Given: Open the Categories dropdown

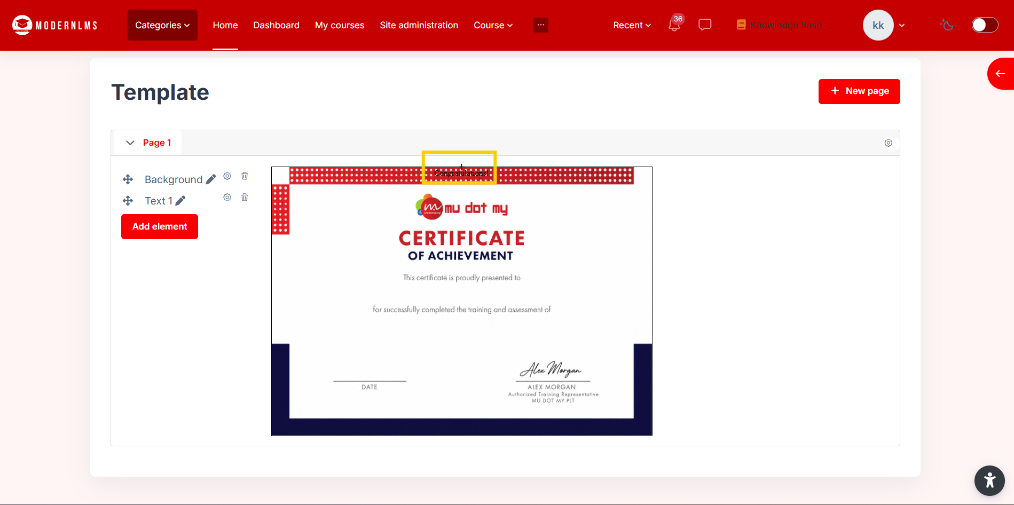Looking at the screenshot, I should [x=162, y=25].
